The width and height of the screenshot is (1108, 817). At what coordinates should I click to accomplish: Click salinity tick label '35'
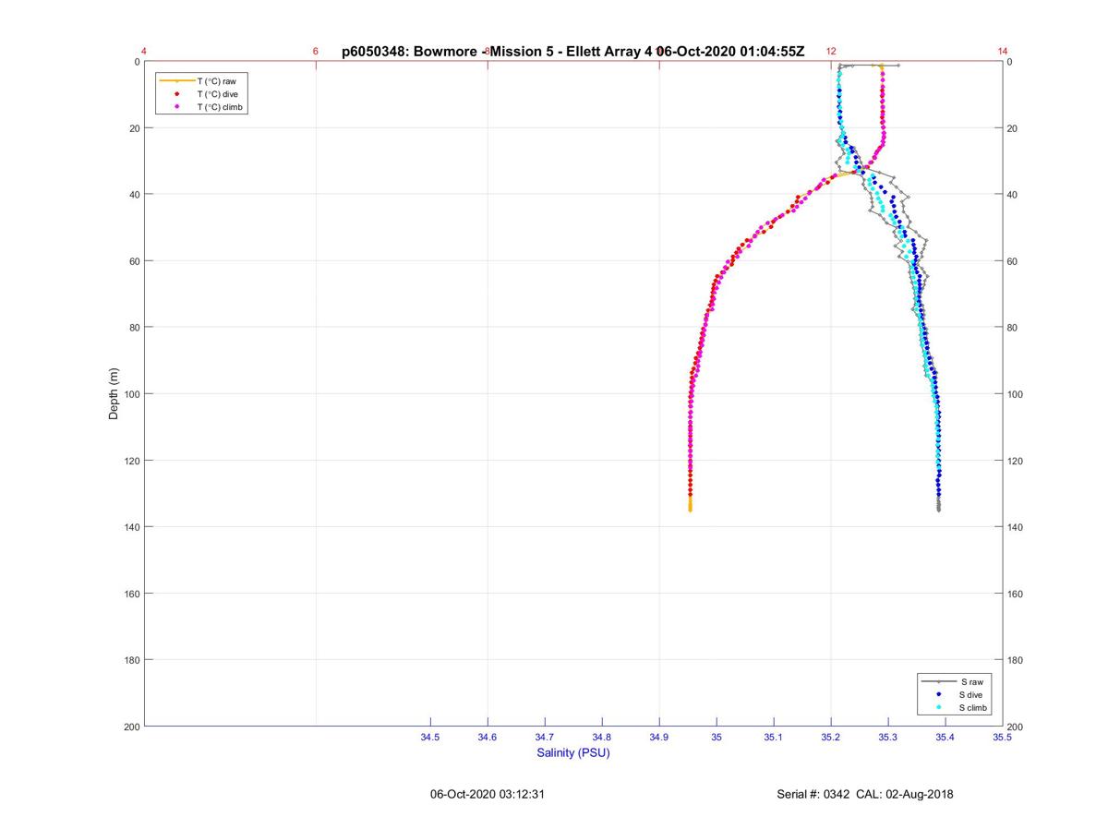point(717,738)
